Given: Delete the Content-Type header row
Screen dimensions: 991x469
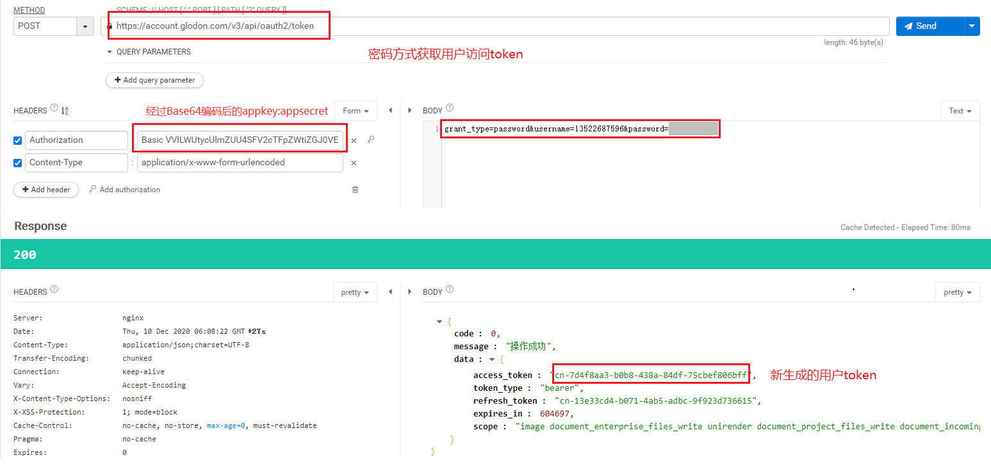Looking at the screenshot, I should pyautogui.click(x=354, y=163).
